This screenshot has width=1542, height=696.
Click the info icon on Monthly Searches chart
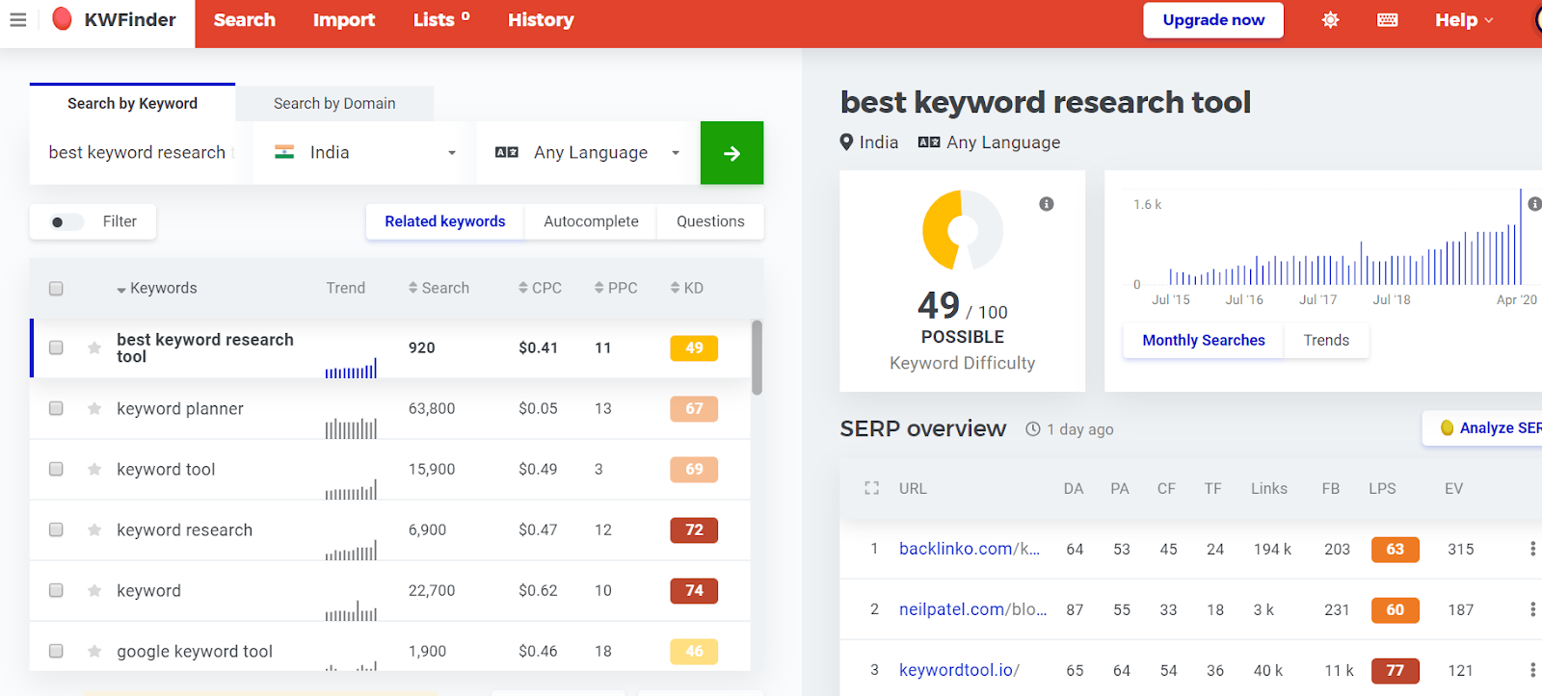1534,204
